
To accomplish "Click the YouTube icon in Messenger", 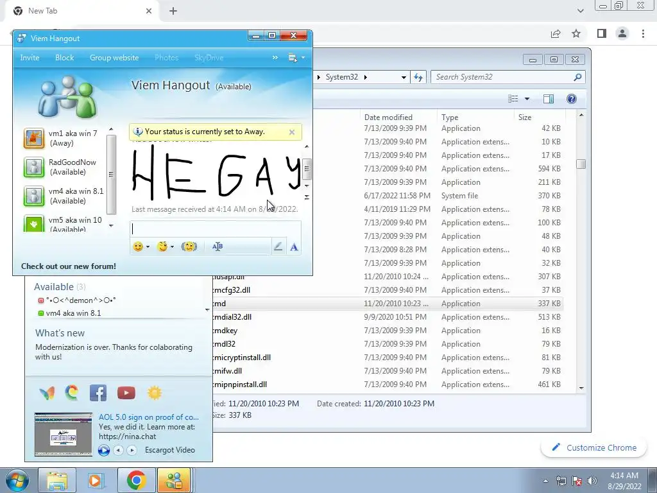I will [x=126, y=394].
